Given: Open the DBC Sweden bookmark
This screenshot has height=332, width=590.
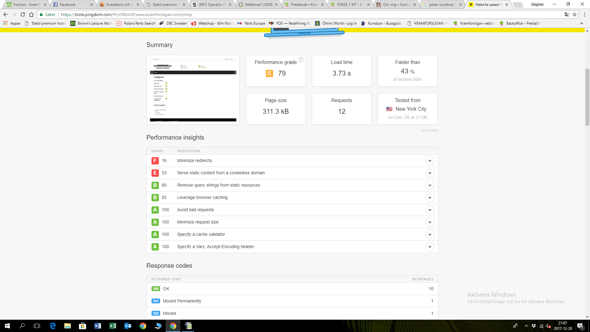Looking at the screenshot, I should tap(173, 23).
